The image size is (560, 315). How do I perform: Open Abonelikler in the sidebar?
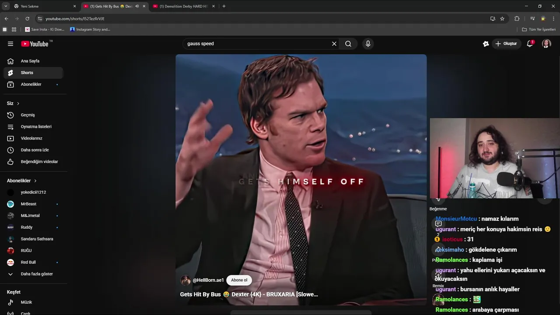pyautogui.click(x=33, y=84)
